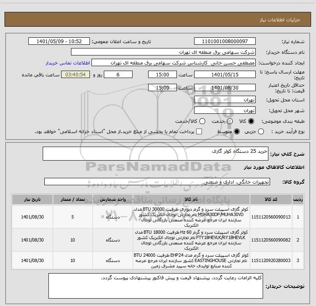Screen dimensions: 316x306
Task: Click need date 1401/08/30 in row 1
Action: (32, 217)
